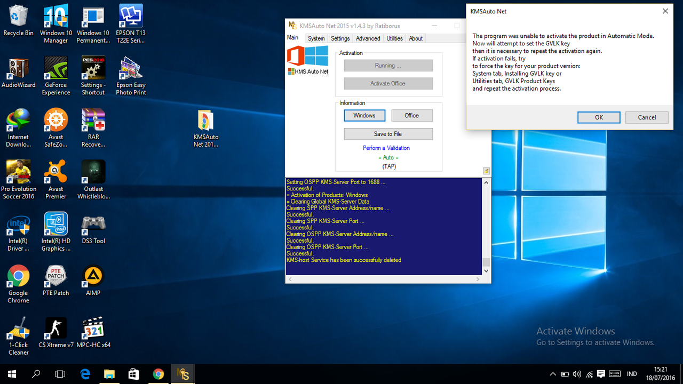Open Task View on taskbar
683x384 pixels.
pos(60,374)
